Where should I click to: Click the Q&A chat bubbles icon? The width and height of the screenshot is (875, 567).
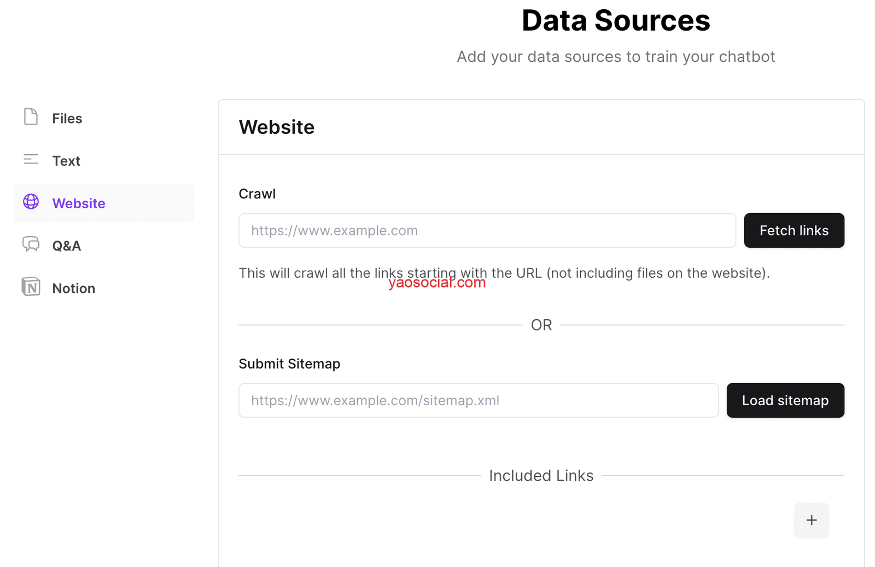click(31, 244)
